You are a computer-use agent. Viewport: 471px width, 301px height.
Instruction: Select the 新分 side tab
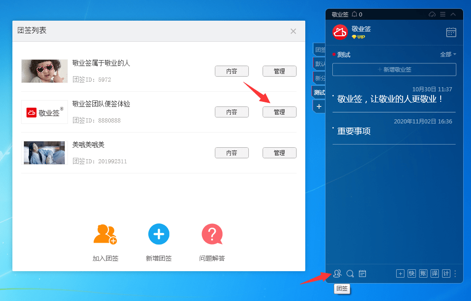tap(320, 78)
